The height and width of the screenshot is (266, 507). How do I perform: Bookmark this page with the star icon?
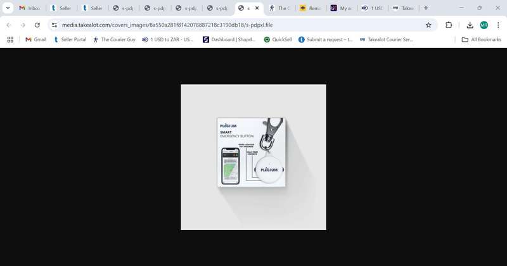point(428,25)
